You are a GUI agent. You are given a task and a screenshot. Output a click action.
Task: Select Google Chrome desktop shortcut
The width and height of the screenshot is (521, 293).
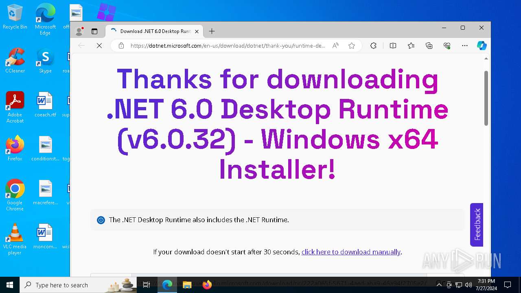tap(15, 195)
